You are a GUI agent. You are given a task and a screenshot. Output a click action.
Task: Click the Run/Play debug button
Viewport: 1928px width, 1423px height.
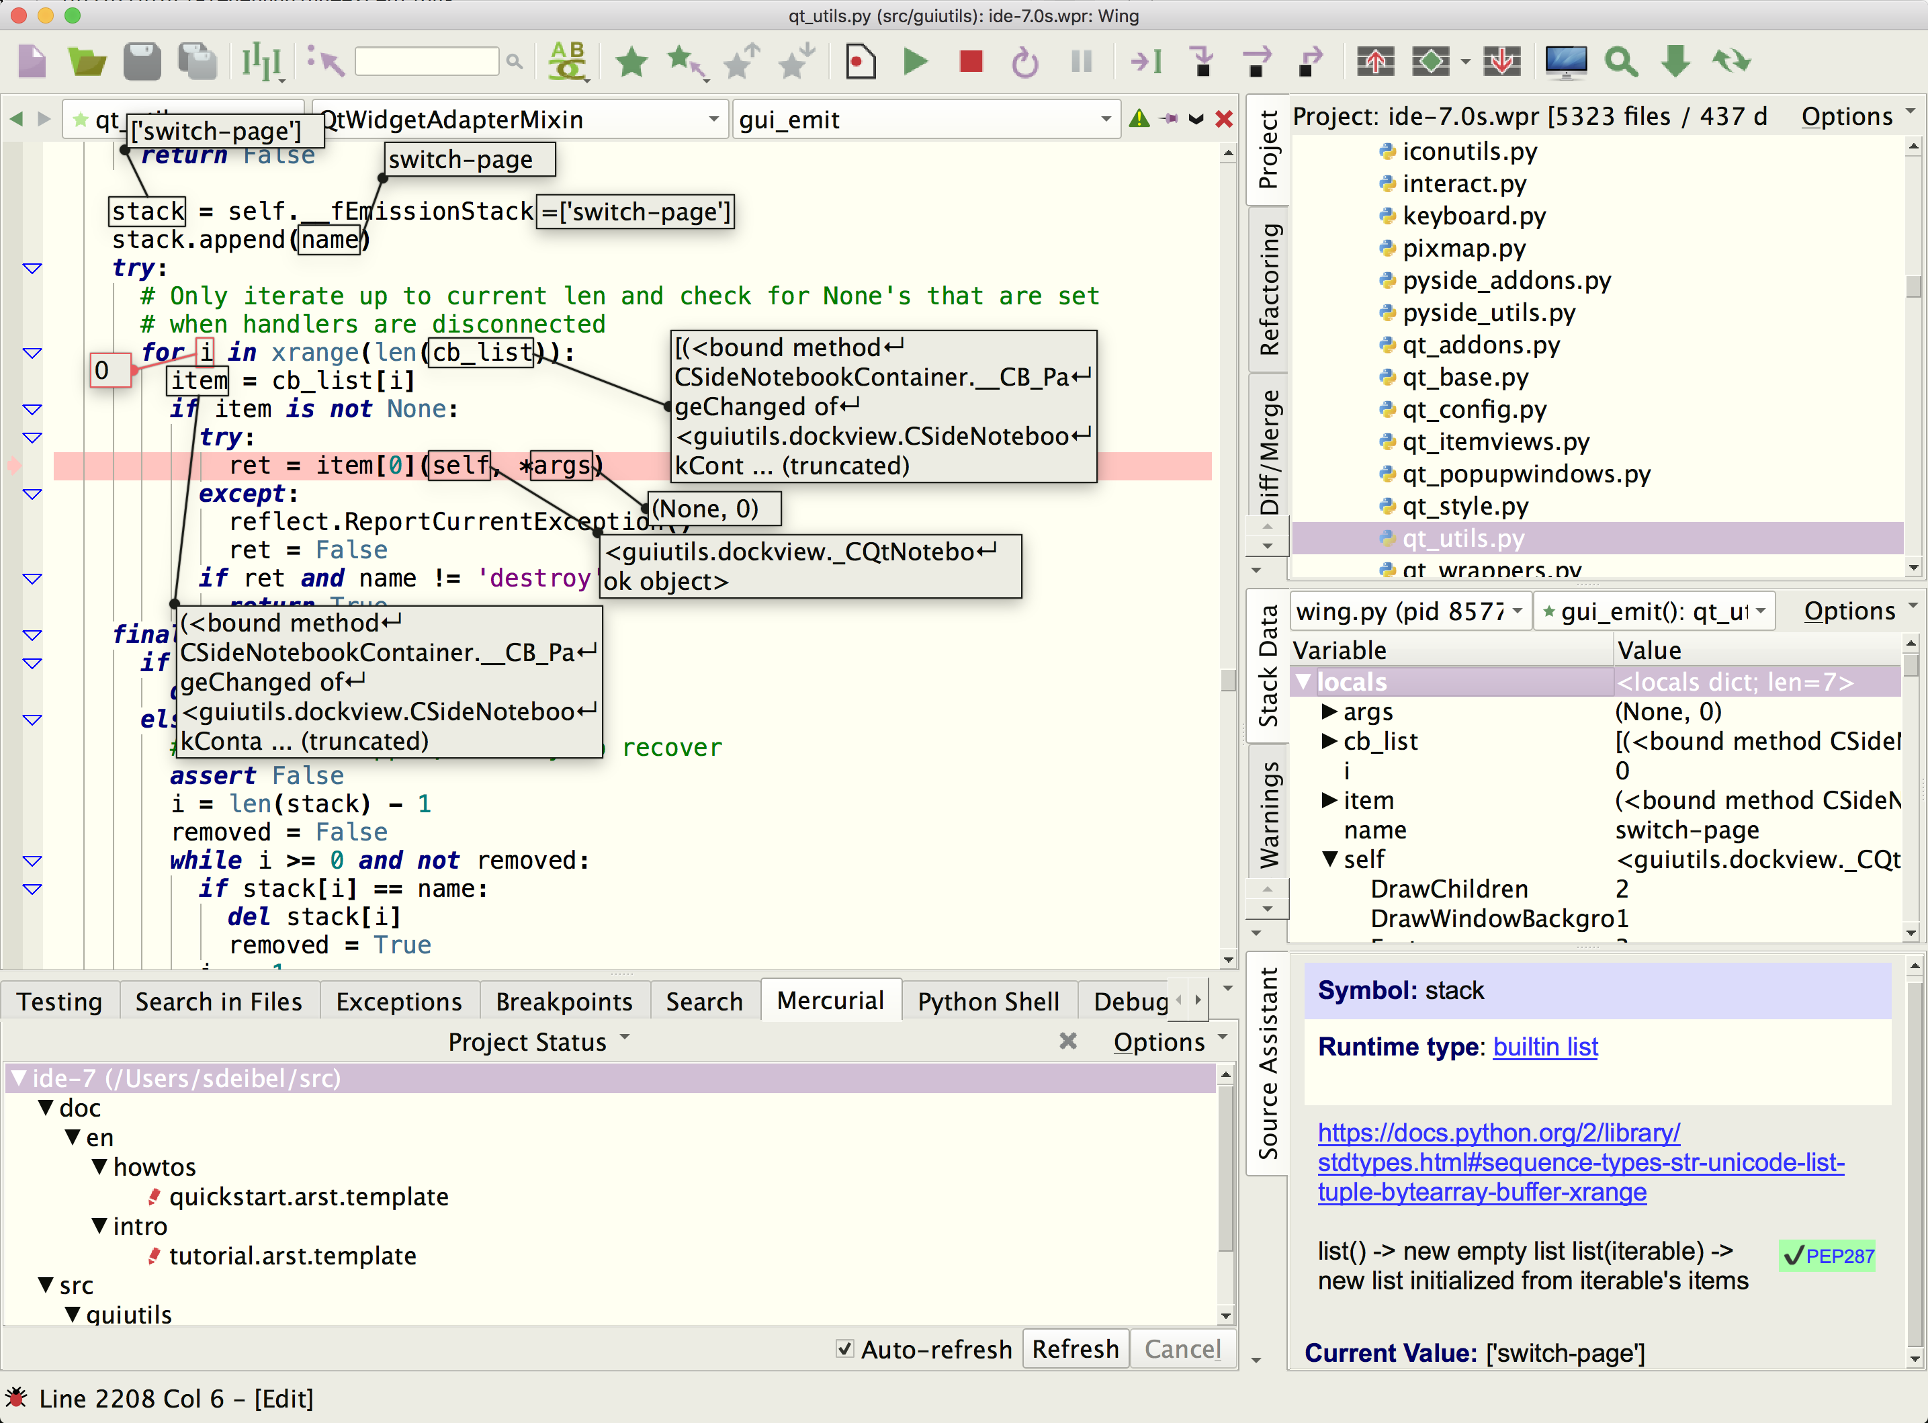tap(913, 60)
